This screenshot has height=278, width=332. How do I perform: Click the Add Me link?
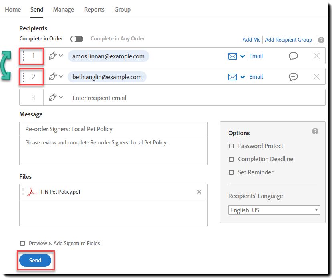252,40
